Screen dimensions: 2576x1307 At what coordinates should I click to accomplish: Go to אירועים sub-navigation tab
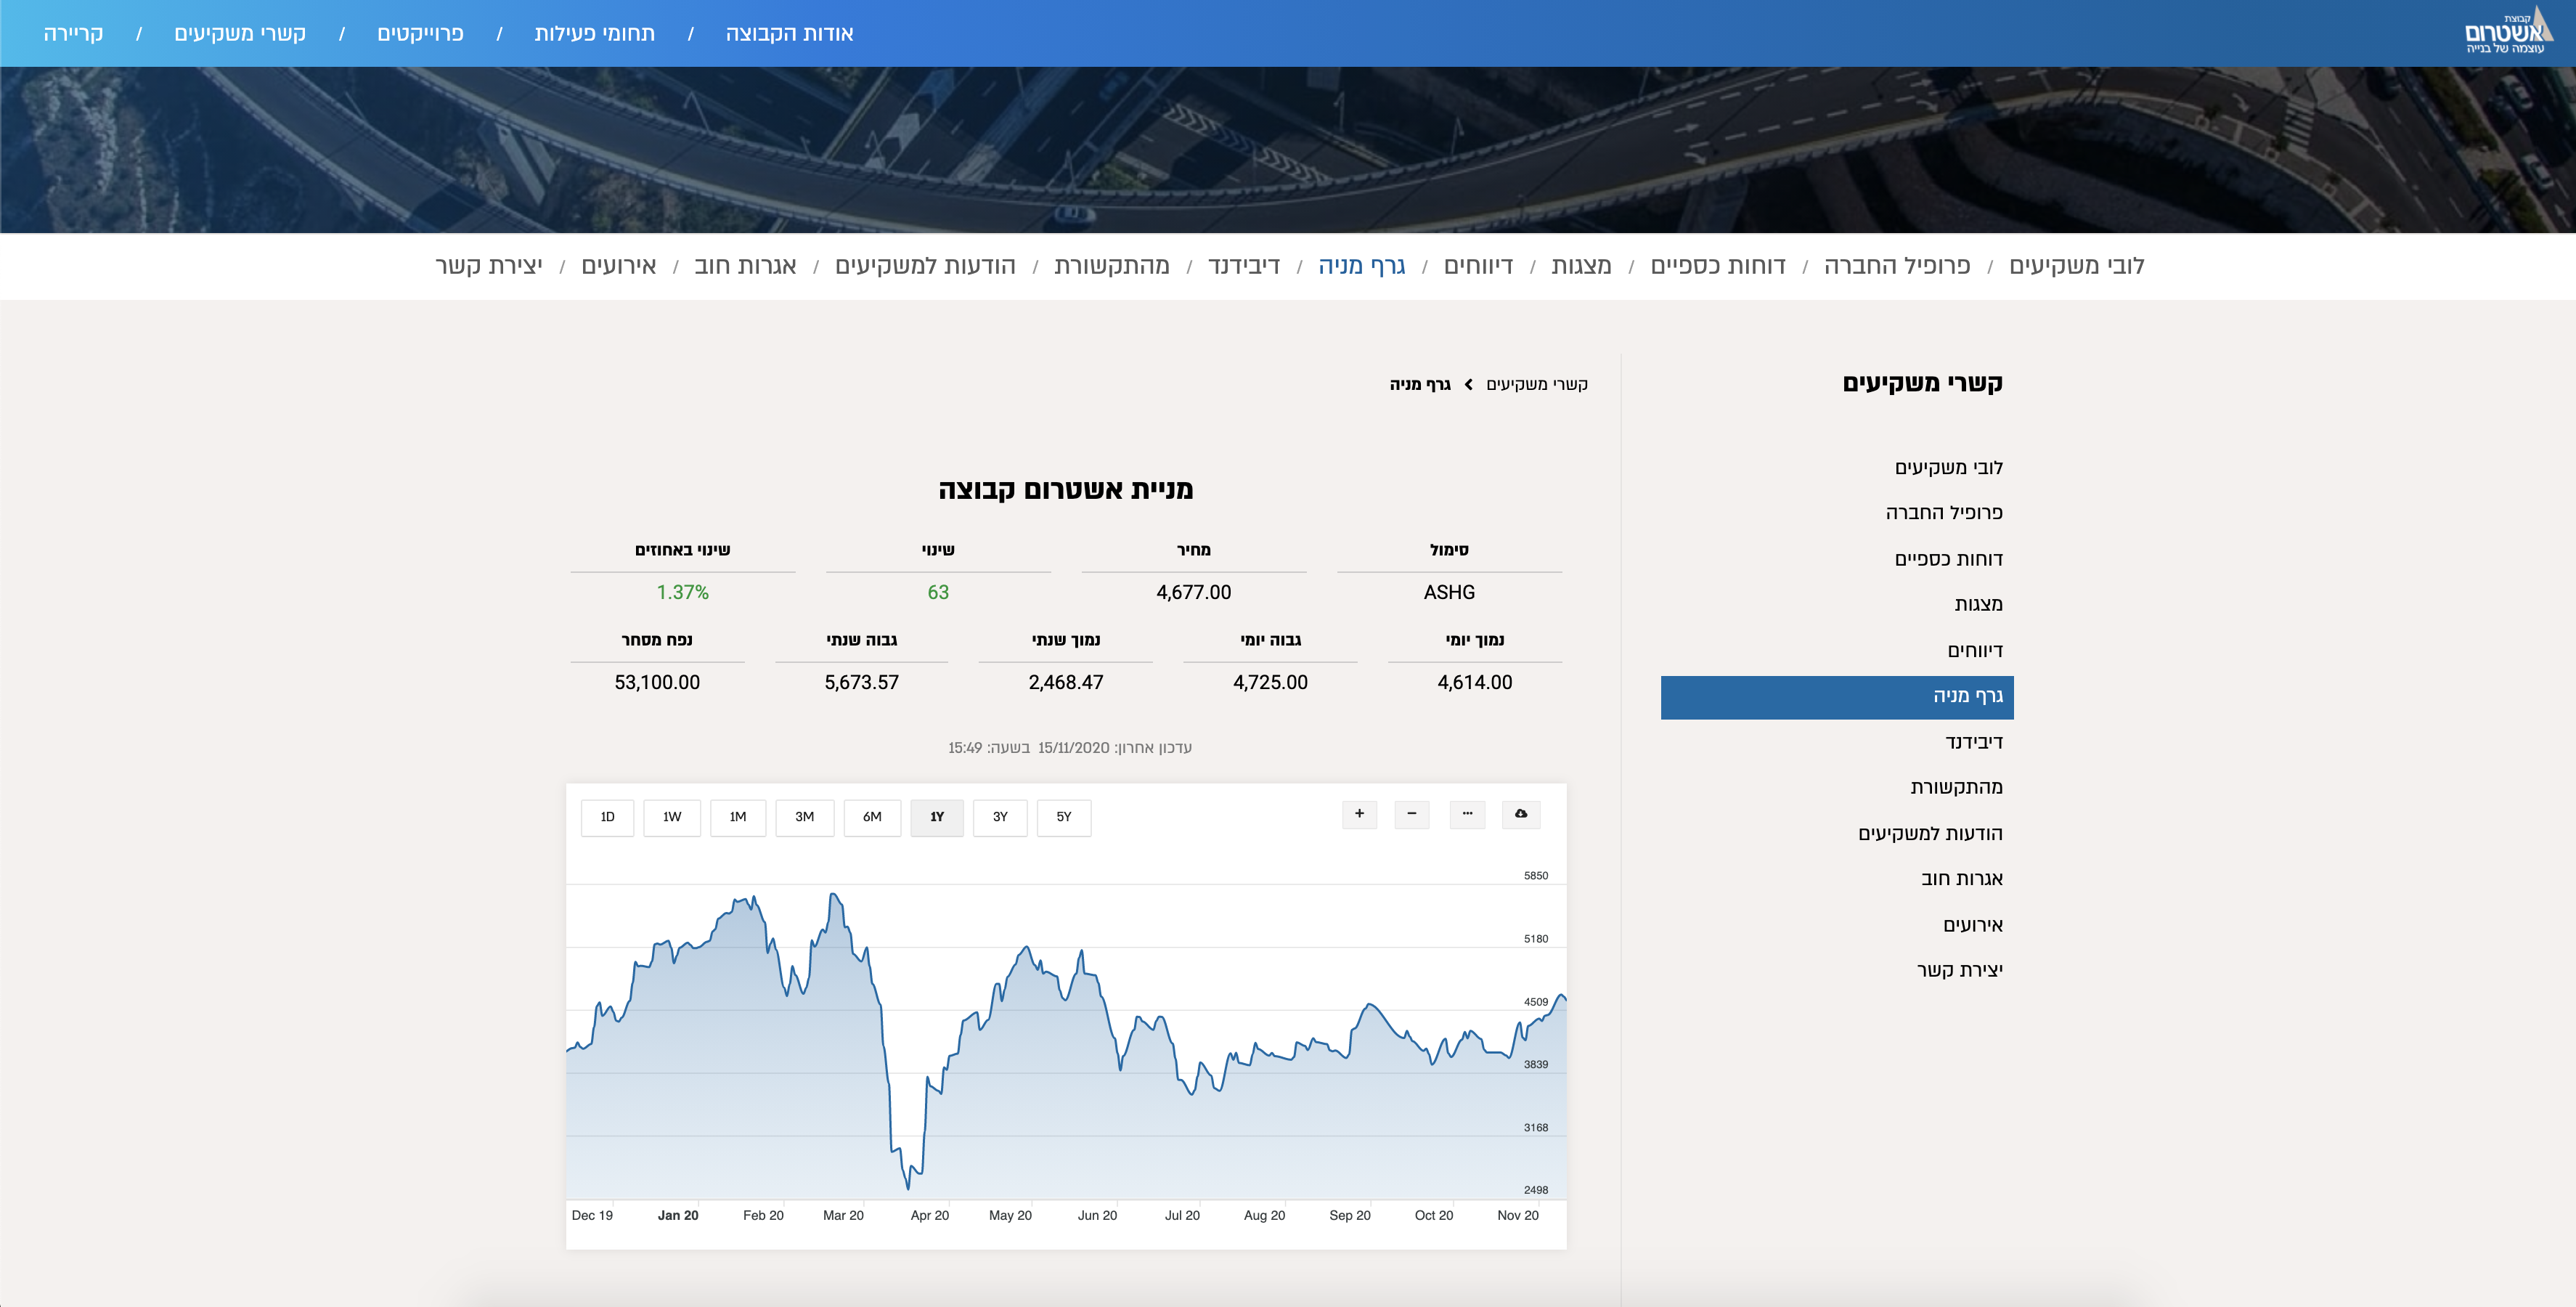click(619, 266)
